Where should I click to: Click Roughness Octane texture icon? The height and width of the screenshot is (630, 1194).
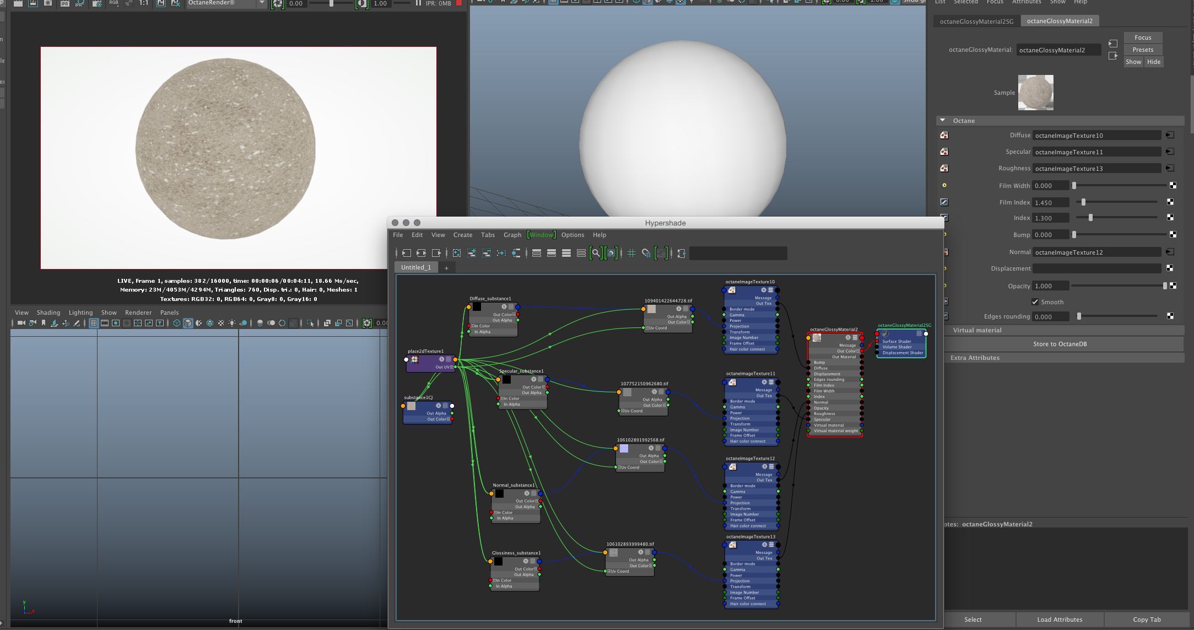coord(944,168)
